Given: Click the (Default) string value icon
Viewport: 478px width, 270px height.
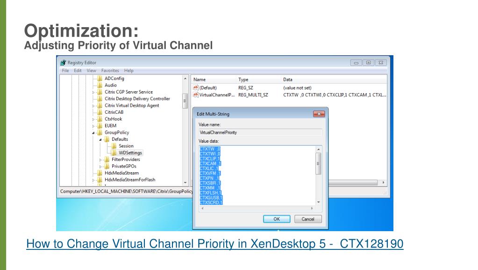Looking at the screenshot, I should [x=196, y=88].
